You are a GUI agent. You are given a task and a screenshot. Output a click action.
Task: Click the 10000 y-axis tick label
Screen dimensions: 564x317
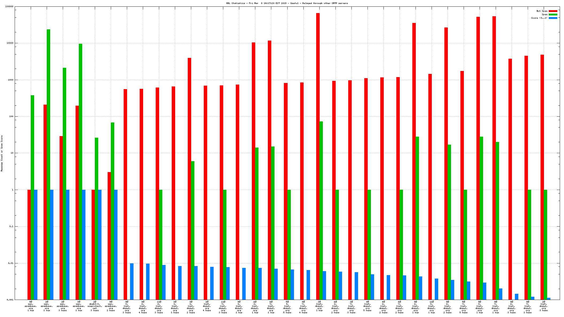click(10, 43)
